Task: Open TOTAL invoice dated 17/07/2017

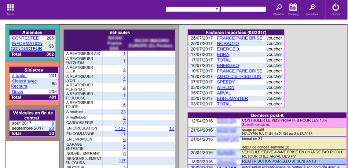Action: coord(223,60)
